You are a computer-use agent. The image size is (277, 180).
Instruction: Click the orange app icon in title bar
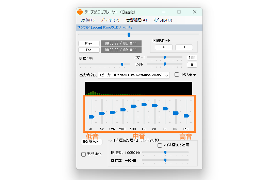(80, 12)
